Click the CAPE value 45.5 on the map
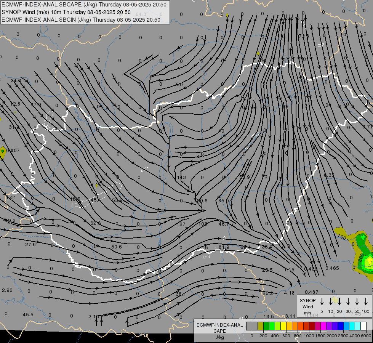This screenshot has width=373, height=343. click(x=28, y=315)
